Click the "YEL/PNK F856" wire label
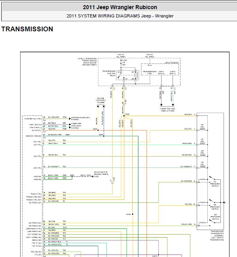 (x=57, y=129)
